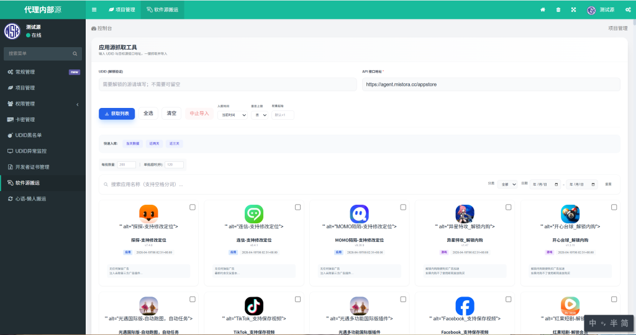This screenshot has height=335, width=636.
Task: Click the magnifier icon in sidebar search
Action: [x=75, y=53]
